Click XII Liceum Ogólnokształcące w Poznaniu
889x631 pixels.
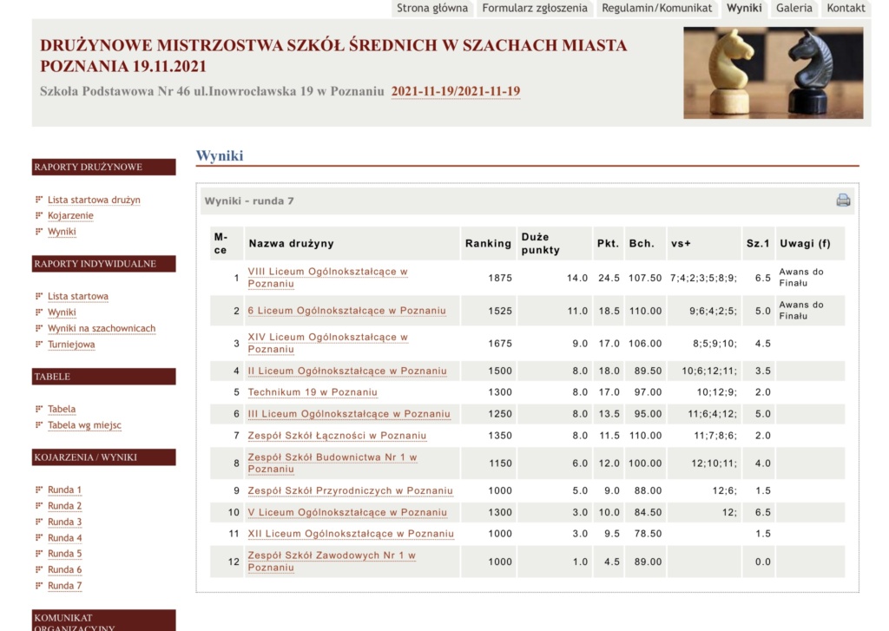(351, 534)
